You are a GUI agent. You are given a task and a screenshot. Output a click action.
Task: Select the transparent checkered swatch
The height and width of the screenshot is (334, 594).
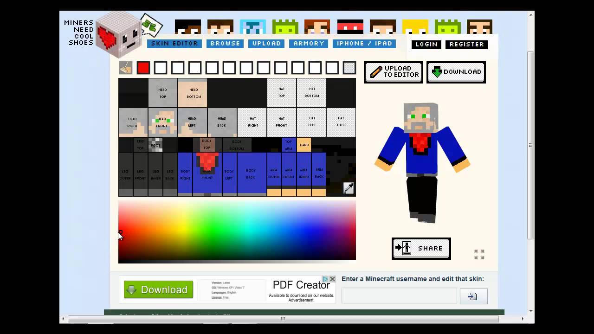pos(349,68)
